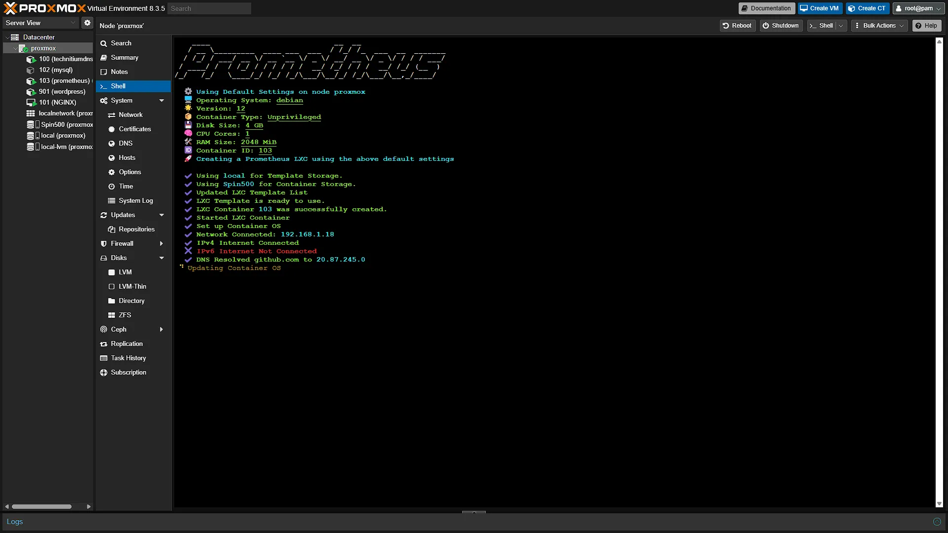The height and width of the screenshot is (533, 948).
Task: Click the Reboot button
Action: pos(737,26)
